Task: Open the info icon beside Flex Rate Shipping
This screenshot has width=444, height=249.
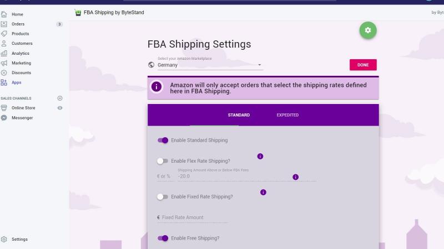Action: [260, 157]
